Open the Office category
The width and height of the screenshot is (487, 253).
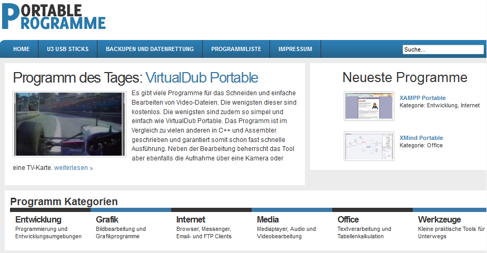[348, 219]
